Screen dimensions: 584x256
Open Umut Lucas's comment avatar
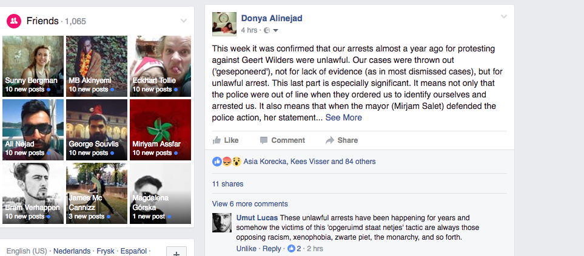[221, 223]
